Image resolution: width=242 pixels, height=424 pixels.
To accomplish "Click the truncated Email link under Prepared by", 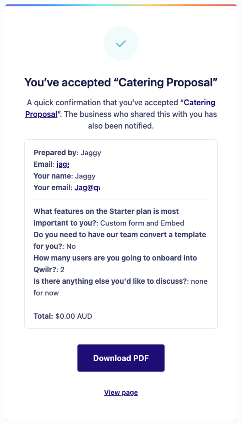I will click(x=62, y=164).
